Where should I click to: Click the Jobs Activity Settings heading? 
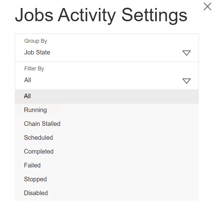pyautogui.click(x=101, y=14)
